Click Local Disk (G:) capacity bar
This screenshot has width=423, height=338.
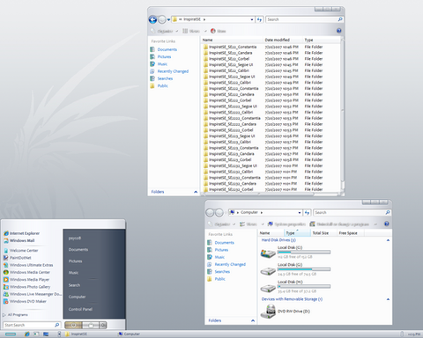(x=304, y=269)
